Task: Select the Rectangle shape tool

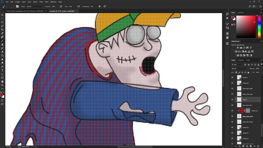Action: pos(2,78)
